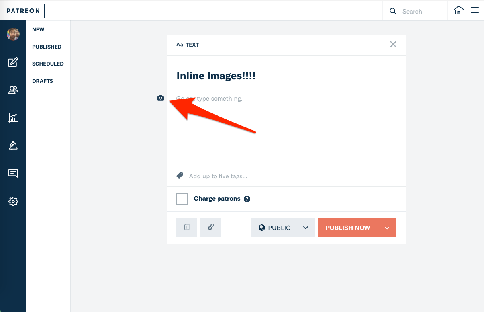This screenshot has height=312, width=484.
Task: Click the Add up to five tags field
Action: (x=218, y=176)
